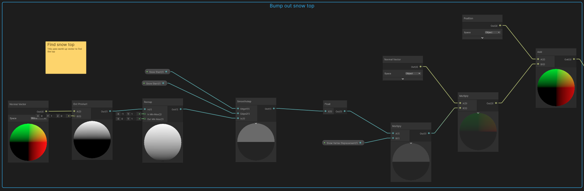Click the In Min Max(2) port on Remap
This screenshot has width=584, height=191.
[145, 114]
